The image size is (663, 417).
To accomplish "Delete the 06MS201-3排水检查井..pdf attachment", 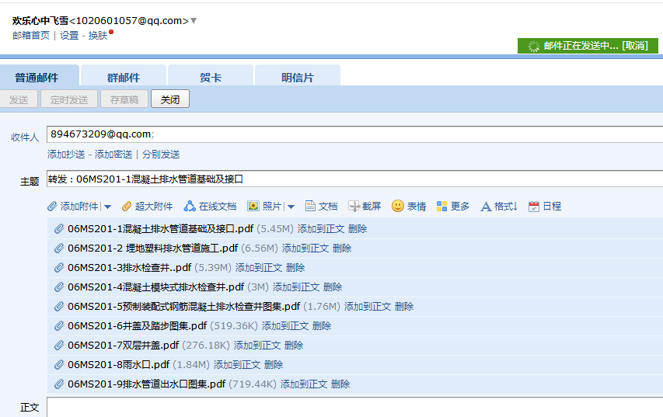I will [295, 268].
